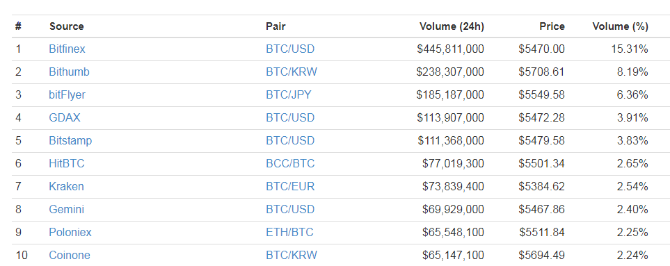Open the Bitfinex source link
Viewport: 670px width, 266px height.
67,49
